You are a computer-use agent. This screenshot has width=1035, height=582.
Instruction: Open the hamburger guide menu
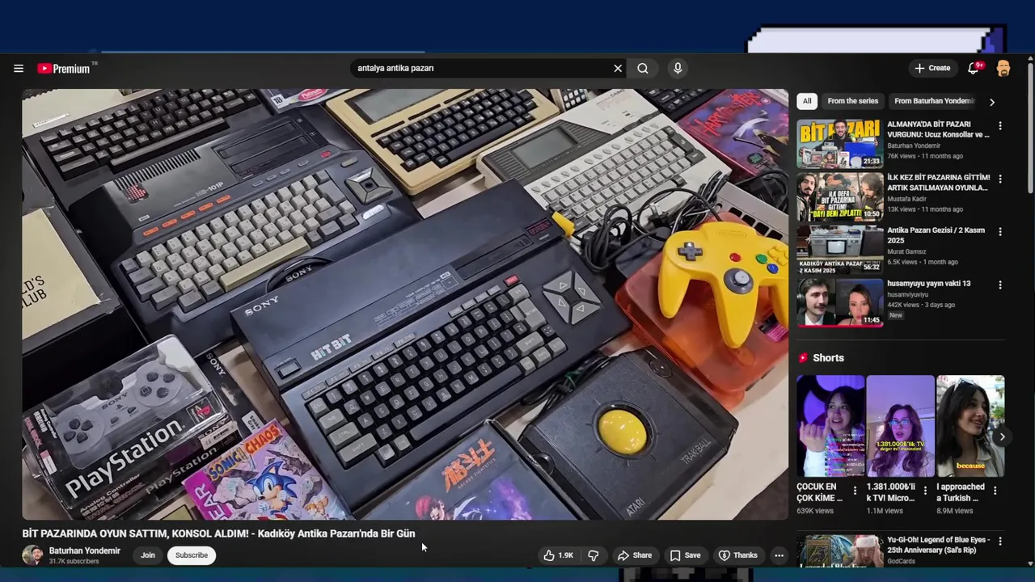19,69
